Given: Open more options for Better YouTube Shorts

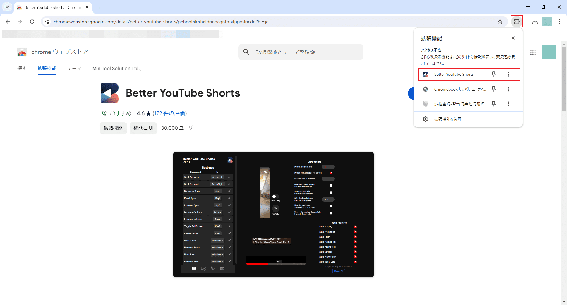Looking at the screenshot, I should tap(508, 74).
